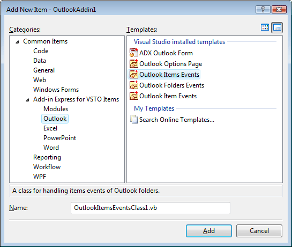
Task: Select the Code category
Action: coord(41,51)
